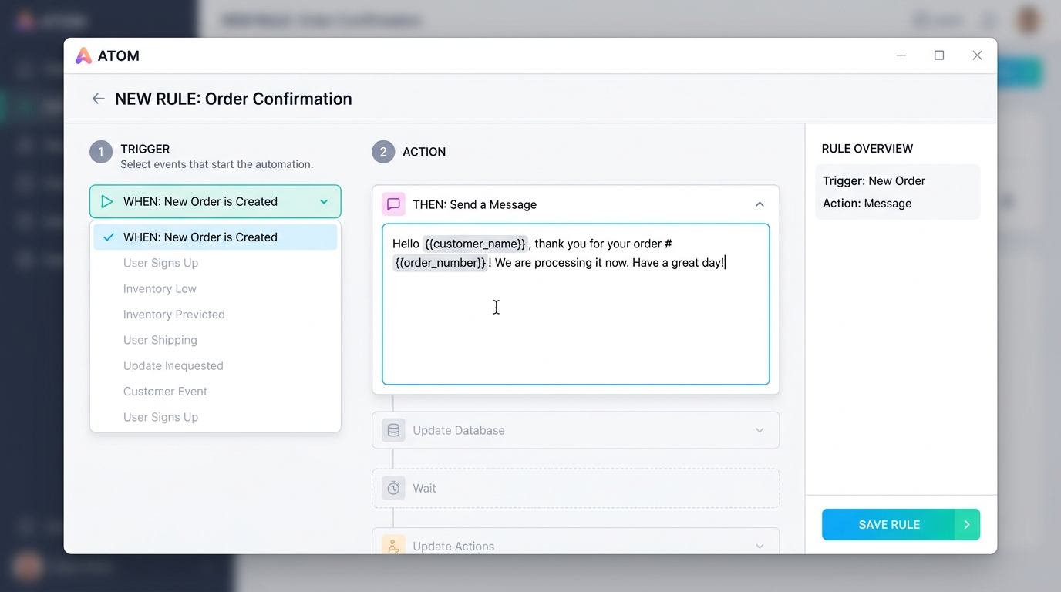Click the {{customer_name}} variable tag
This screenshot has width=1061, height=592.
[475, 244]
